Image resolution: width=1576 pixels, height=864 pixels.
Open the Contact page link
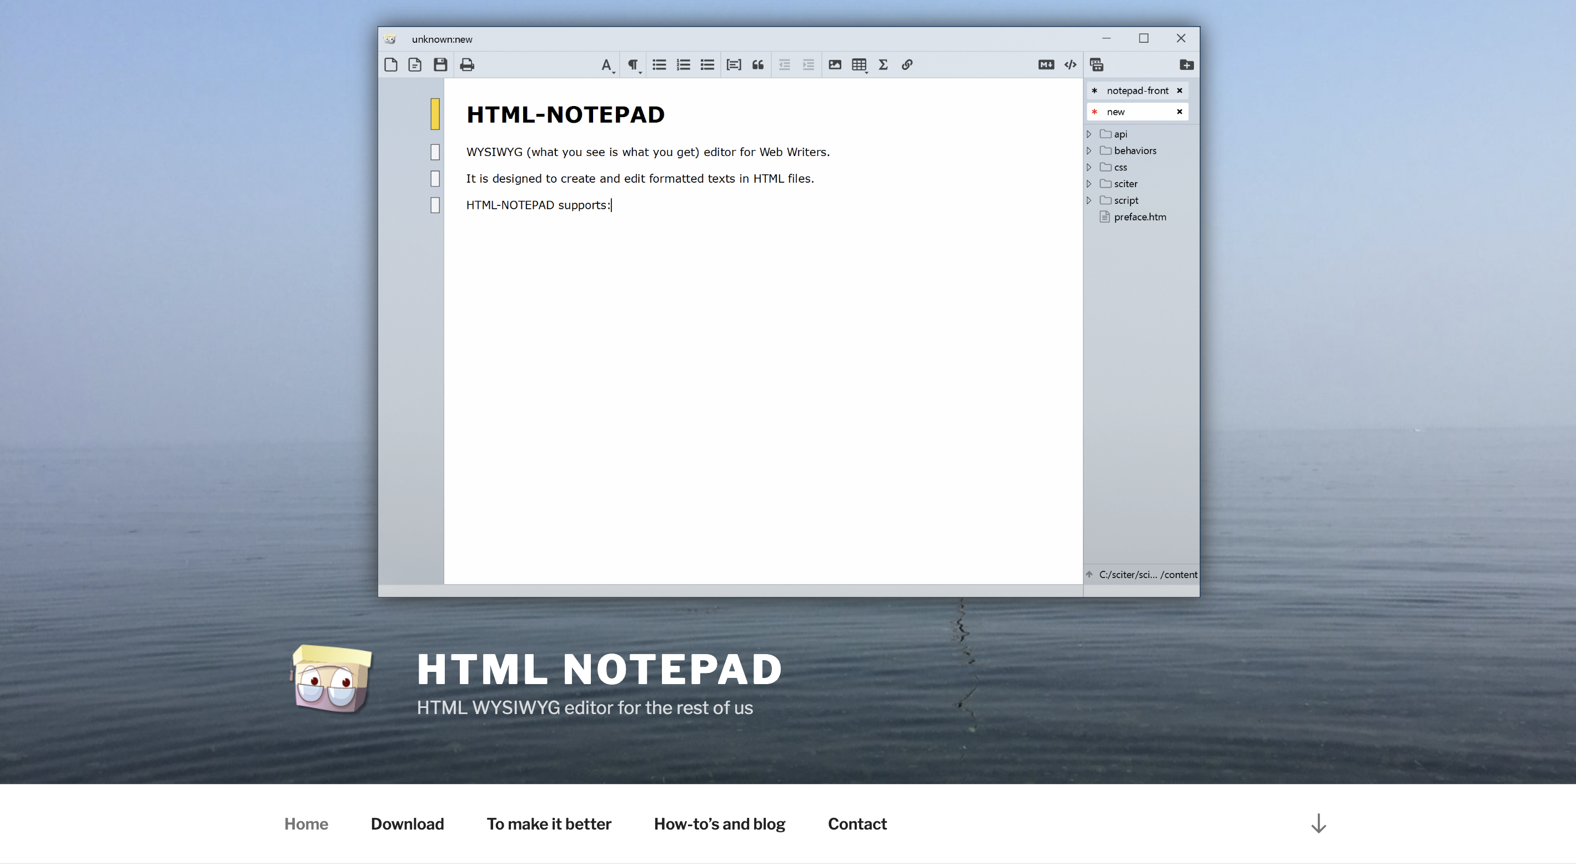tap(856, 823)
